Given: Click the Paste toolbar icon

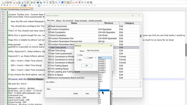Looking at the screenshot, I should [28, 2].
